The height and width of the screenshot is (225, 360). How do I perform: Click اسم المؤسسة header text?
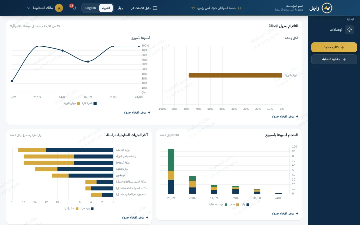[x=294, y=6]
